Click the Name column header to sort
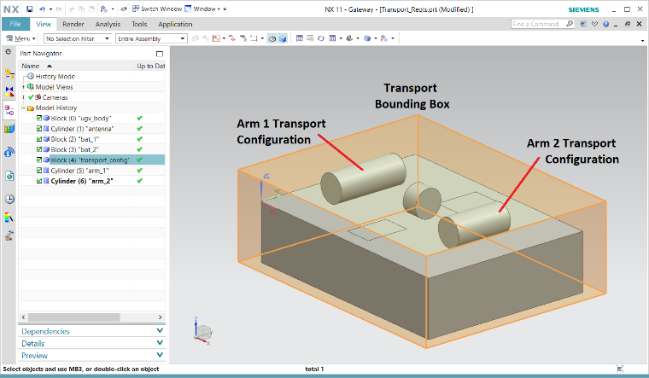 click(x=77, y=66)
